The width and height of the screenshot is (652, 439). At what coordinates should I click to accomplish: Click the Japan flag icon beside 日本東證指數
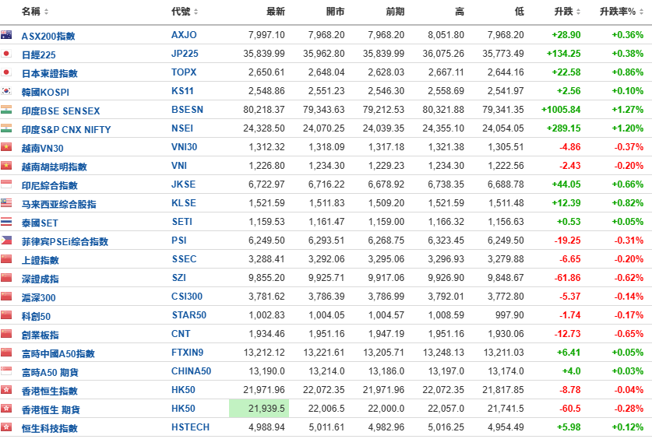coord(6,72)
